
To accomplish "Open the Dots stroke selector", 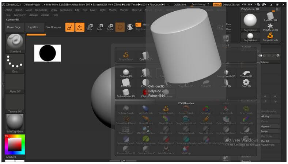I will [x=15, y=63].
